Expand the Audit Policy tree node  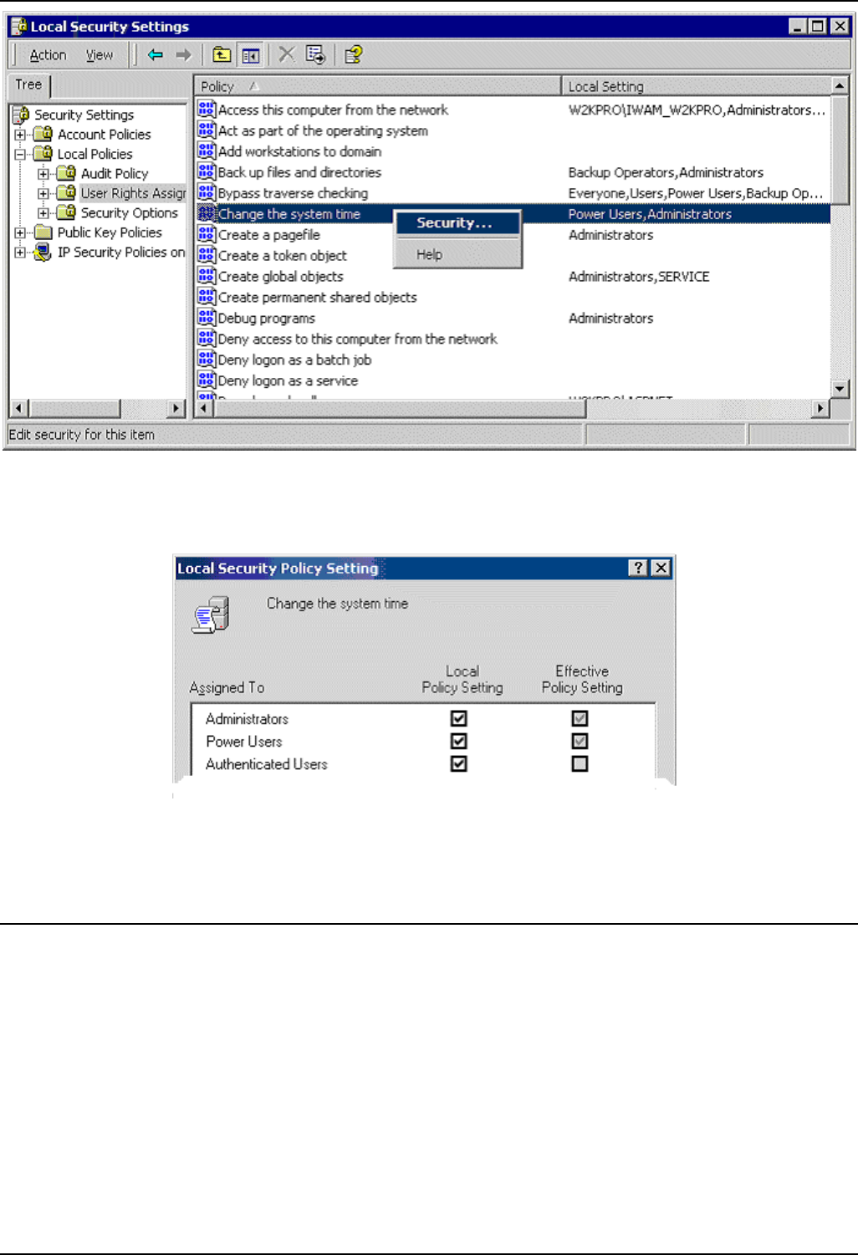click(x=43, y=174)
